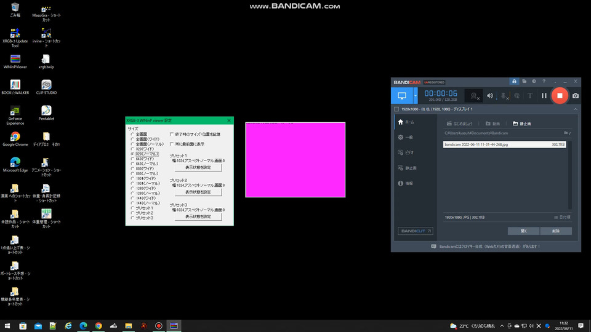The height and width of the screenshot is (332, 591).
Task: Click the speaker sound icon in Bandicam
Action: [x=489, y=96]
